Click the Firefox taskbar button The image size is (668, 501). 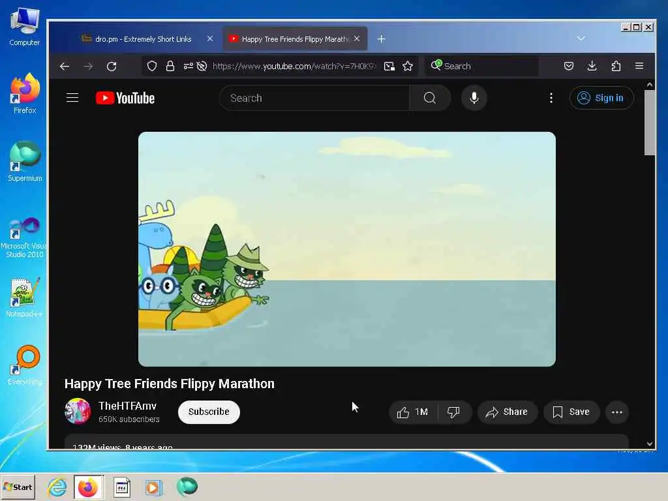[x=88, y=487]
